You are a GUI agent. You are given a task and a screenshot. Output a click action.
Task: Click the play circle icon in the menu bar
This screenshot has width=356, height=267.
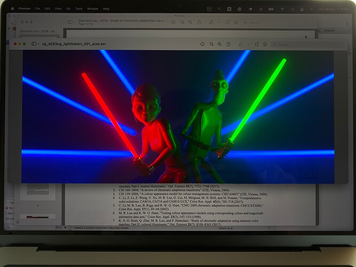[261, 9]
